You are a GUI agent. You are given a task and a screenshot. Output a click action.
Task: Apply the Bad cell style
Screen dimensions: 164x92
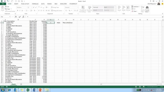coord(109,7)
